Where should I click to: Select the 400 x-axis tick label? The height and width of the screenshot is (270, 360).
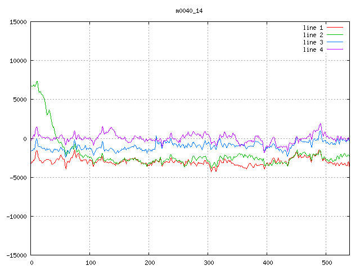(267, 263)
